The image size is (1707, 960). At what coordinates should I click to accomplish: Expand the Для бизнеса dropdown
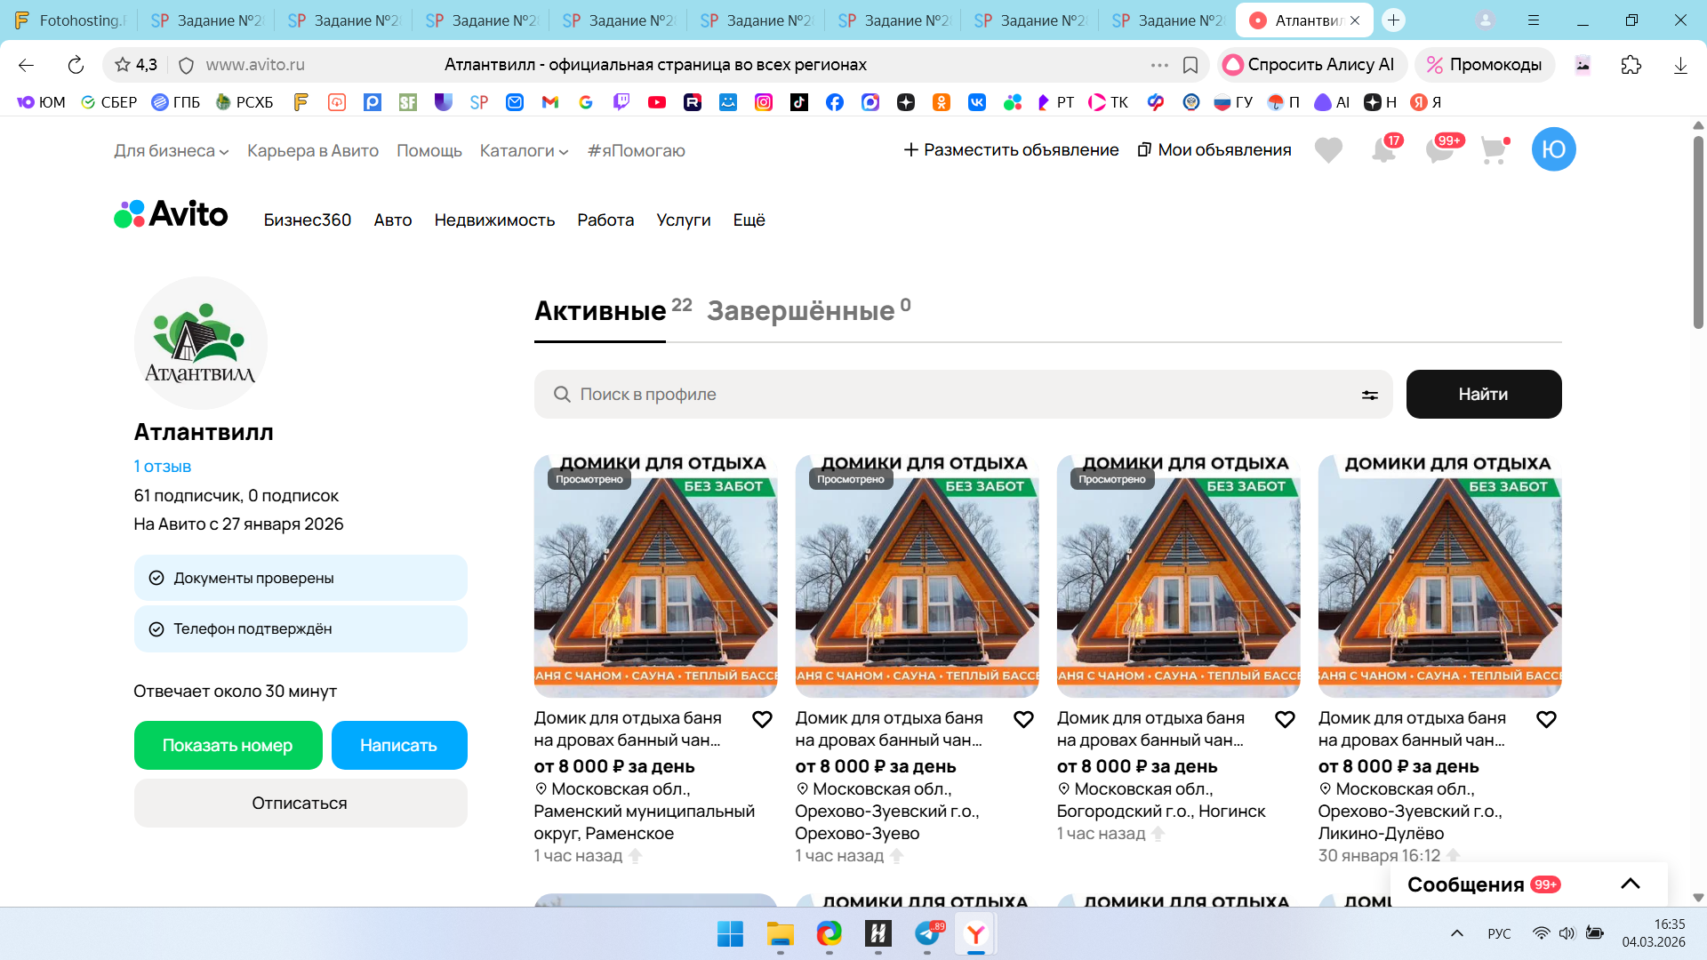point(171,151)
